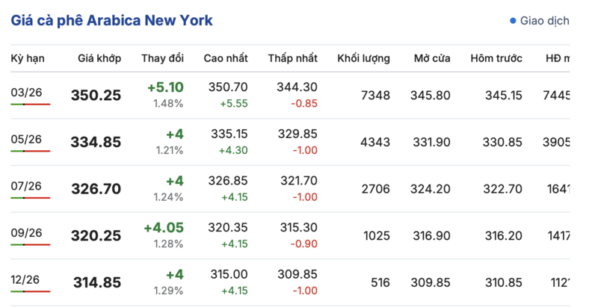Select the 05/26 contract term

click(26, 139)
